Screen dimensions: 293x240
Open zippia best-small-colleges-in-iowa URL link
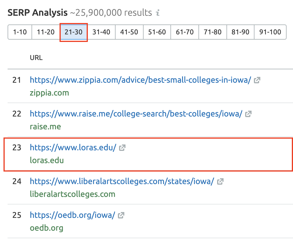141,80
